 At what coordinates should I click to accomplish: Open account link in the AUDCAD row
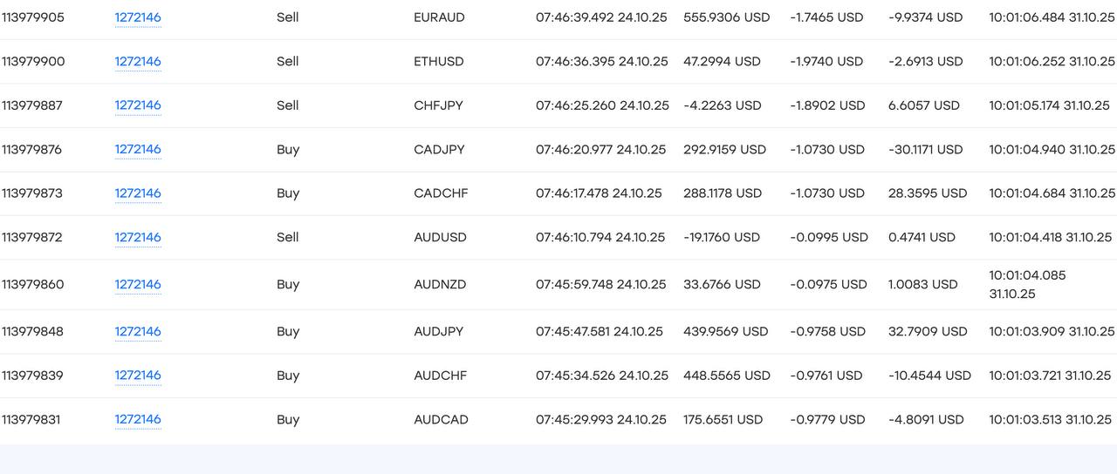click(138, 420)
